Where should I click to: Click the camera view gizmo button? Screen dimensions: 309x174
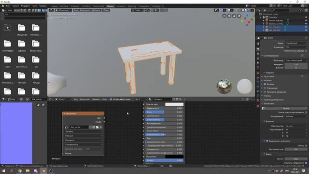coord(229,16)
